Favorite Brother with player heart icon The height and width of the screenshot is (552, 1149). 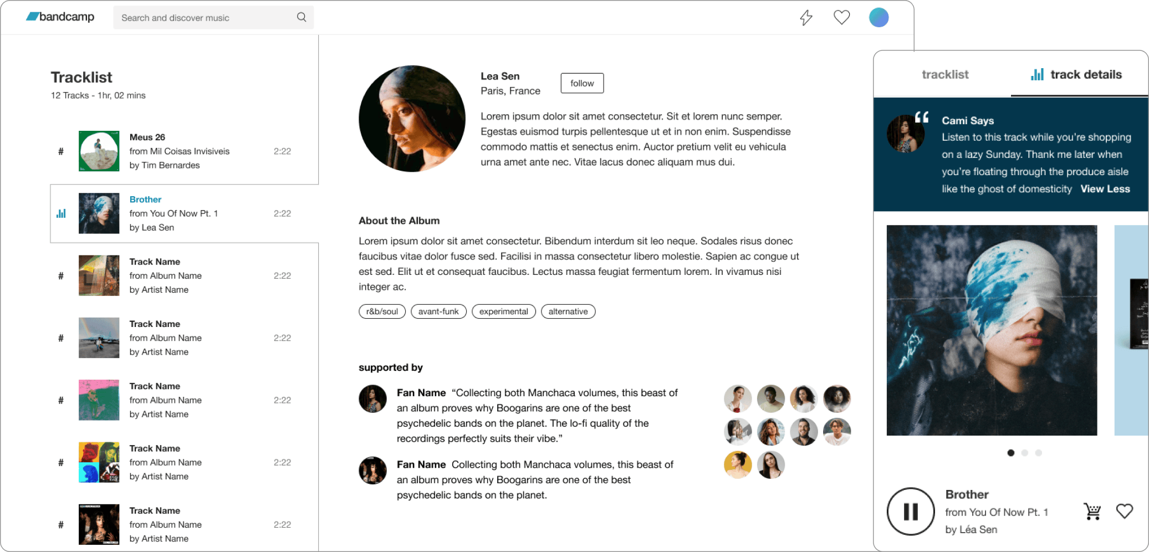coord(1124,511)
